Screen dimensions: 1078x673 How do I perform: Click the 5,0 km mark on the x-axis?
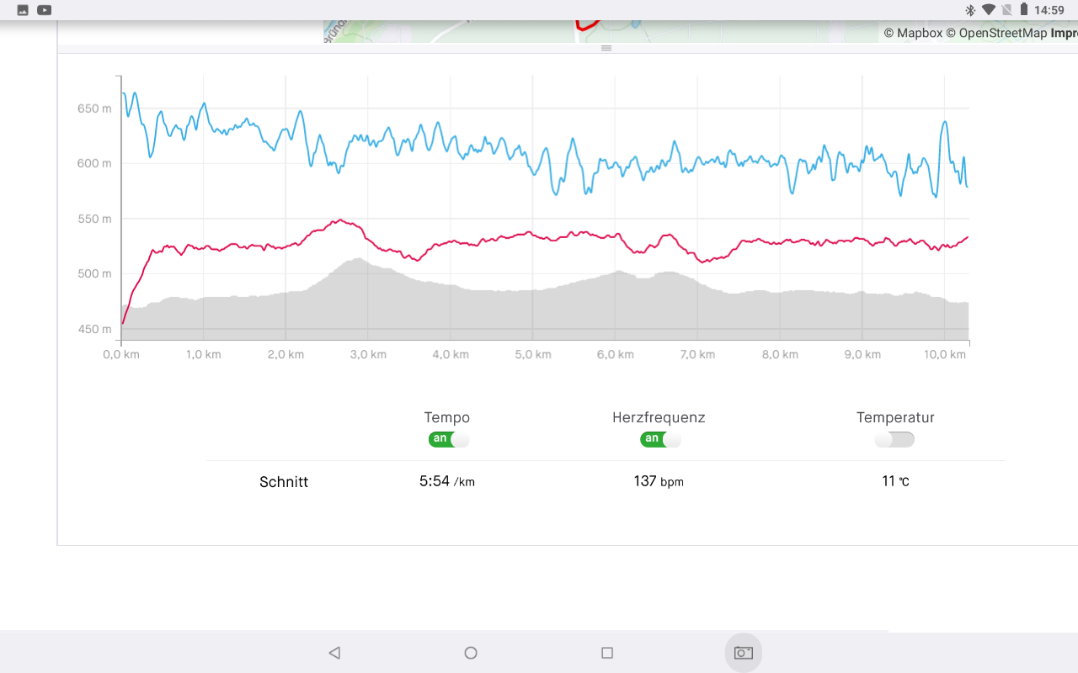coord(532,354)
